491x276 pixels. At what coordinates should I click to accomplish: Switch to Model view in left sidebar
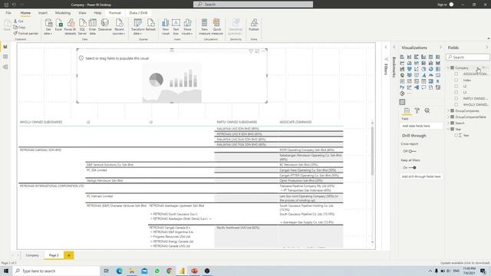(x=5, y=67)
